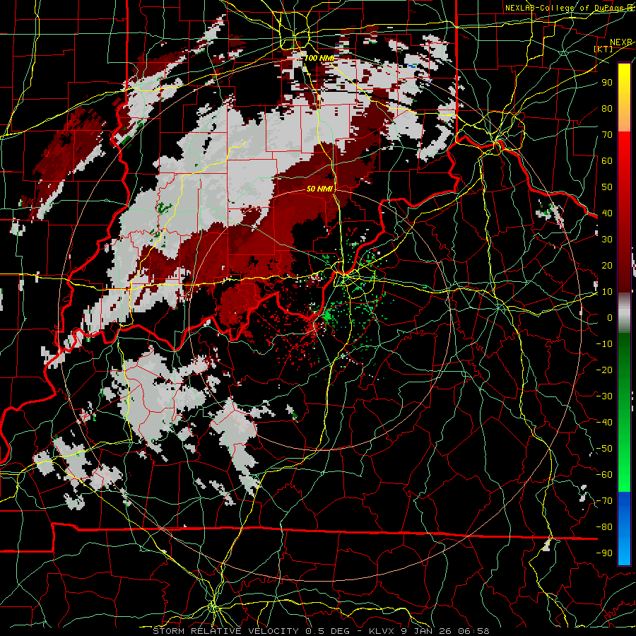The image size is (636, 636).
Task: Click the positive 10 scale value
Action: [607, 292]
